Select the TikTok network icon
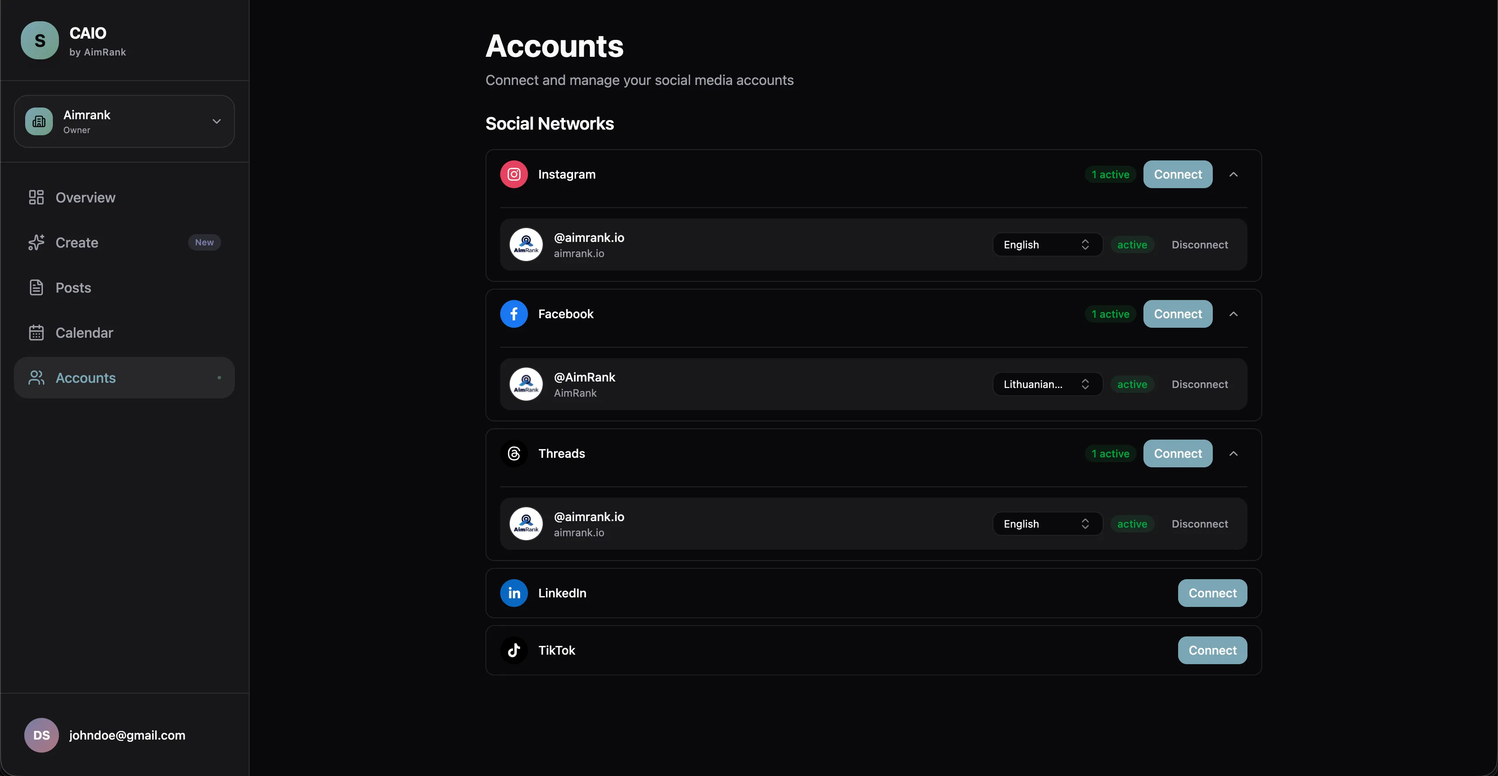 coord(514,650)
